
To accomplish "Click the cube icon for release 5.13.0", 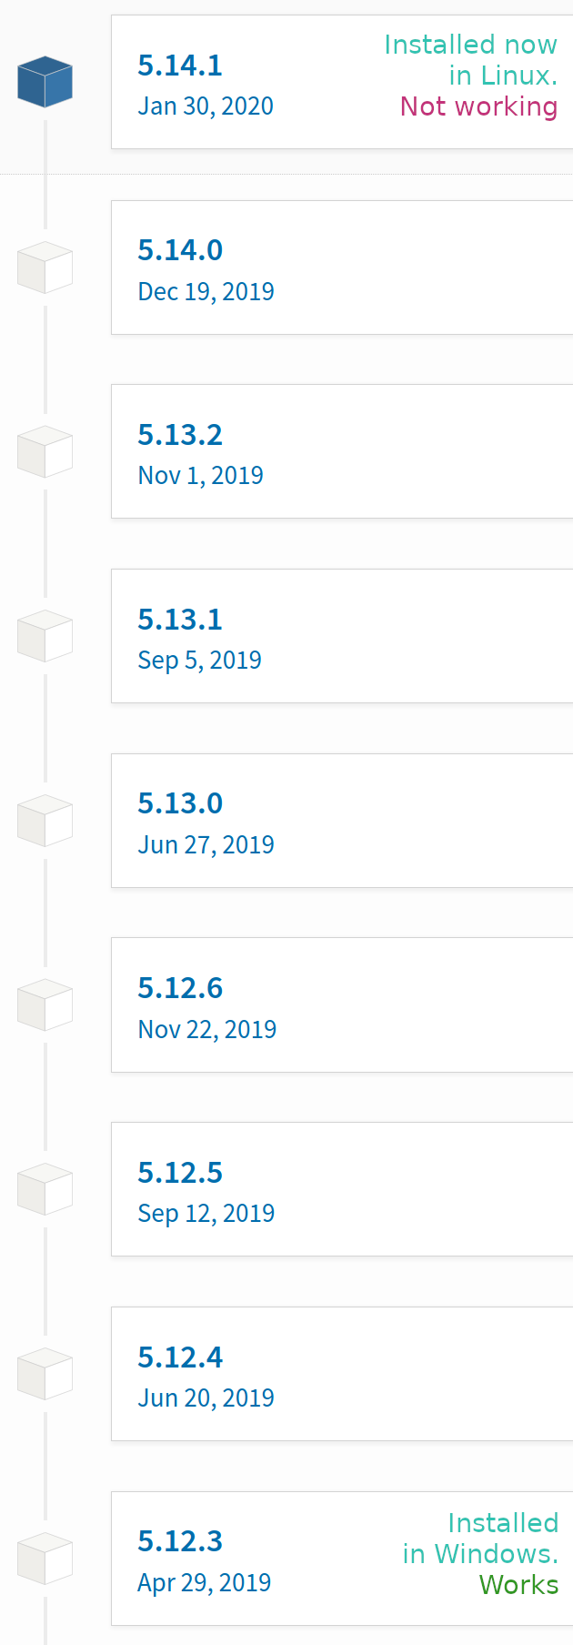I will tap(45, 821).
